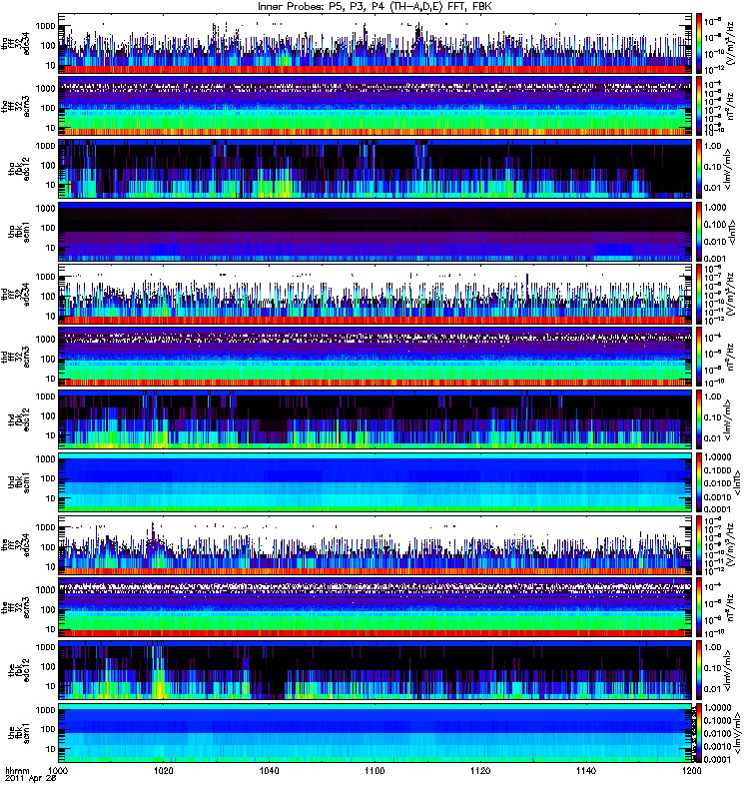Click the 1000 time axis label

(x=59, y=770)
